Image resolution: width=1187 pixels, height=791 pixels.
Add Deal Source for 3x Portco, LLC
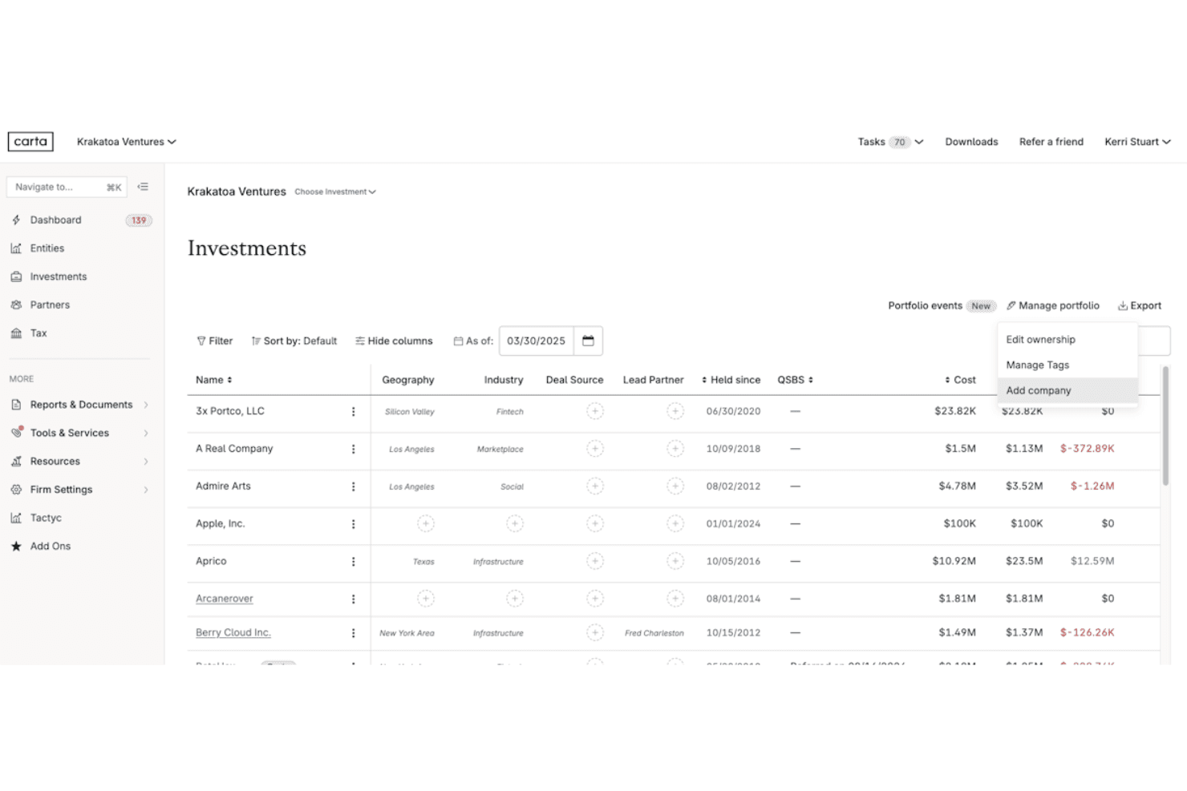[595, 411]
